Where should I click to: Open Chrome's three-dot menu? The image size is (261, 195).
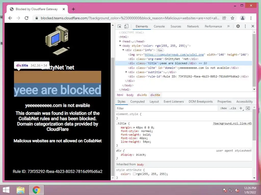coord(251,18)
